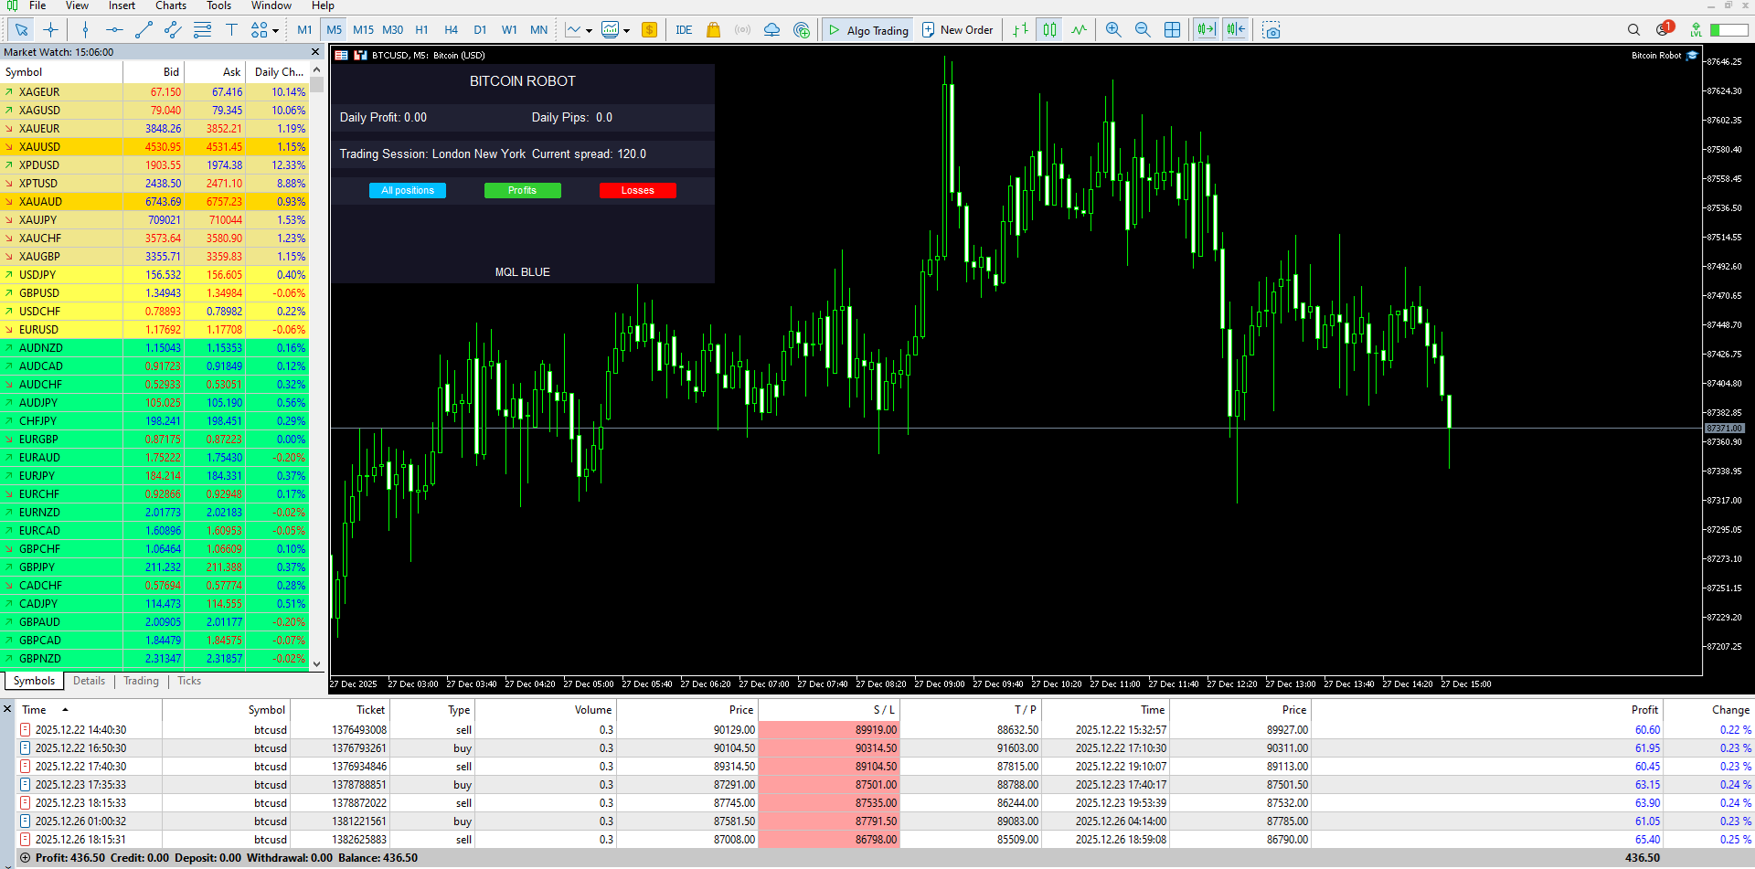This screenshot has width=1755, height=869.
Task: Switch to the Details tab
Action: click(89, 681)
